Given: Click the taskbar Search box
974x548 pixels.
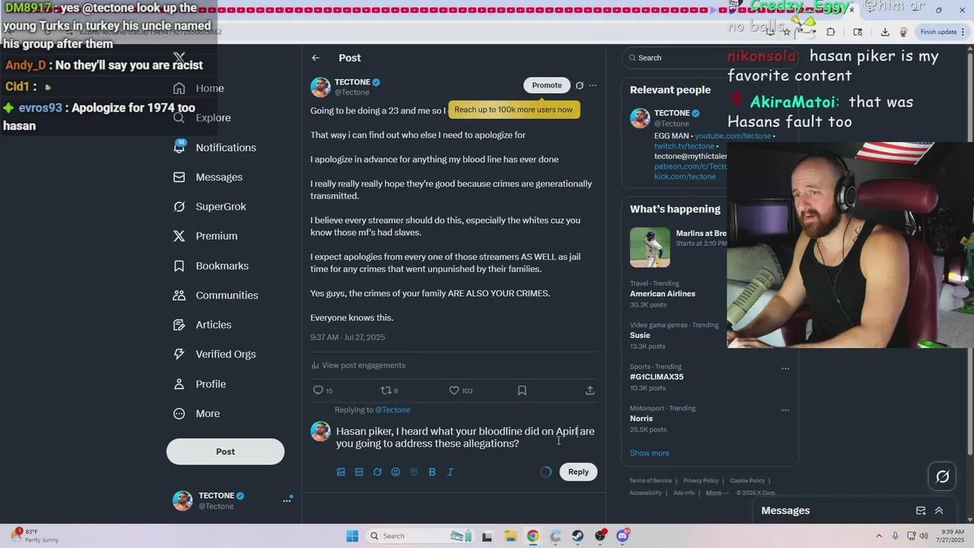Looking at the screenshot, I should click(x=420, y=536).
